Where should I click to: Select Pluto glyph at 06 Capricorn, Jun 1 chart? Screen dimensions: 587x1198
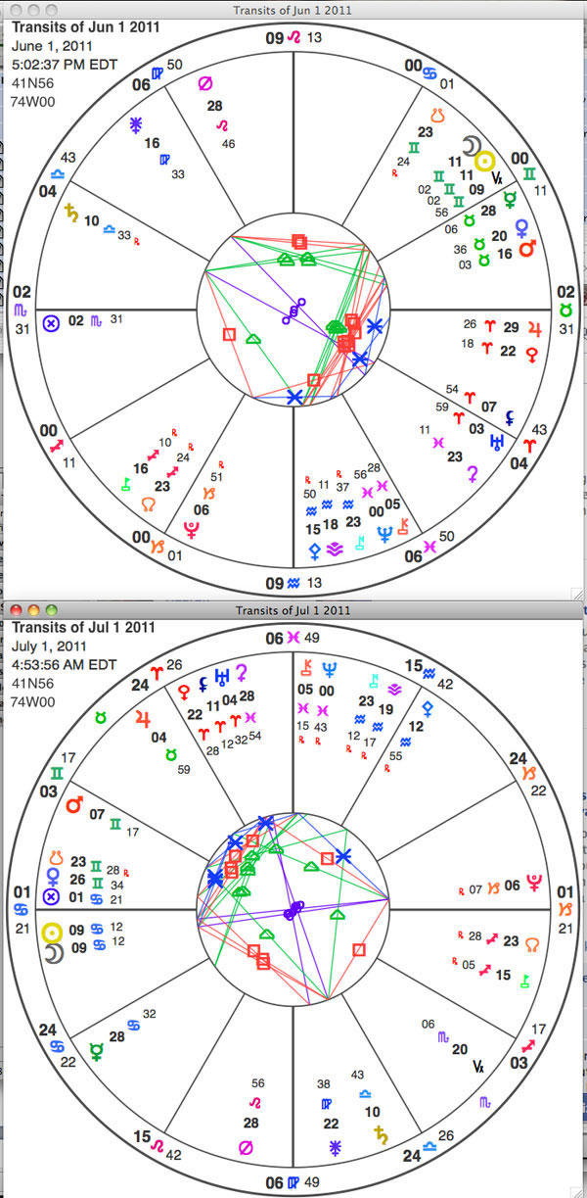[191, 529]
